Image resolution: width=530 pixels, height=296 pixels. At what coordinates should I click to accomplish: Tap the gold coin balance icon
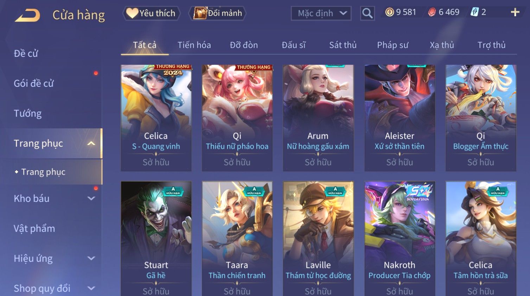click(x=389, y=12)
